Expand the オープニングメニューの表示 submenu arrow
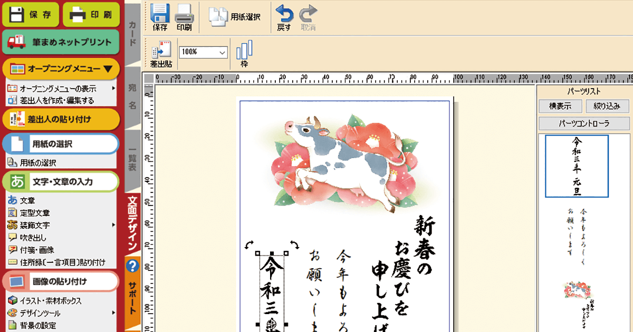 click(x=114, y=89)
